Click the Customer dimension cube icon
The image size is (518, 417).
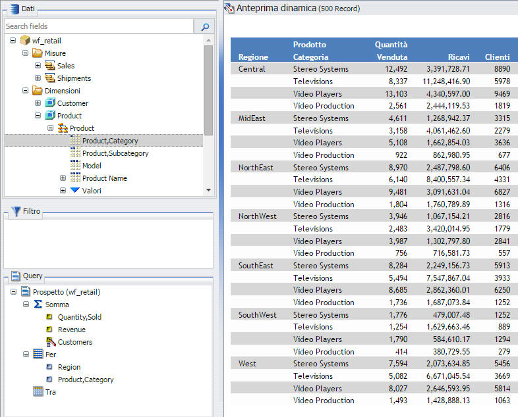50,103
